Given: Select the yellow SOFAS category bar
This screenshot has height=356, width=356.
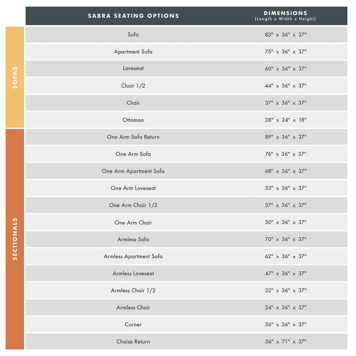Looking at the screenshot, I should pyautogui.click(x=15, y=77).
